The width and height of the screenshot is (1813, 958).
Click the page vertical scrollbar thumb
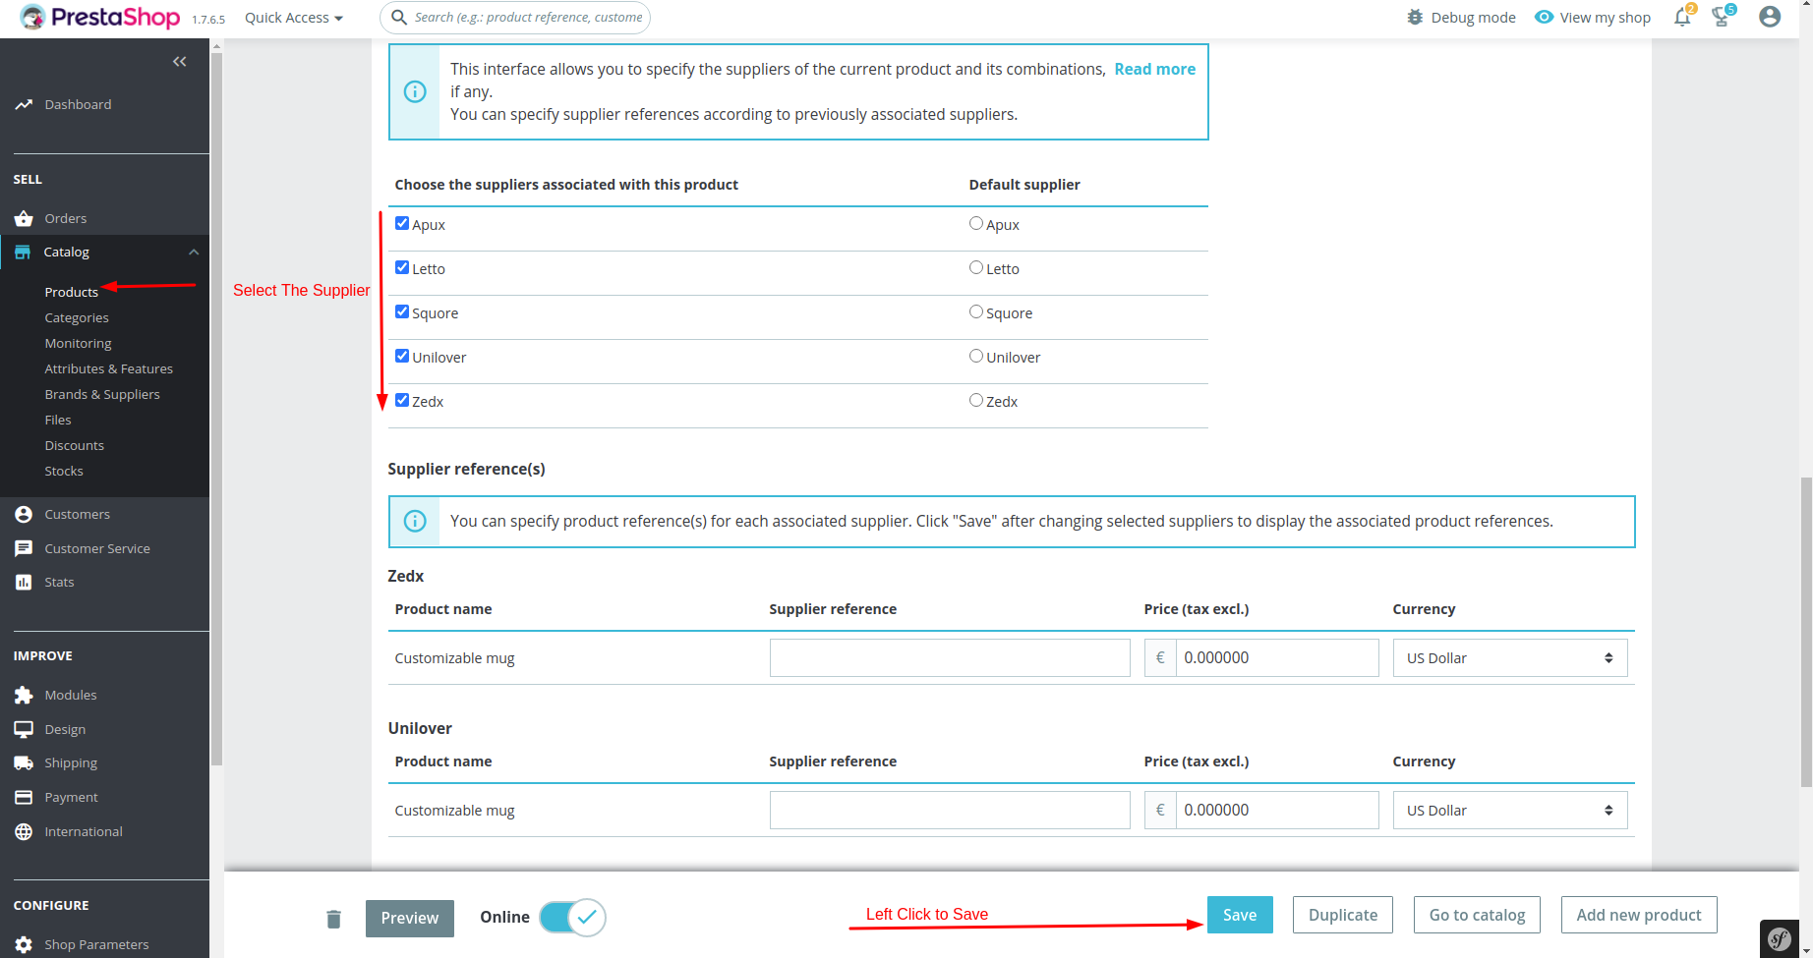pyautogui.click(x=1806, y=632)
